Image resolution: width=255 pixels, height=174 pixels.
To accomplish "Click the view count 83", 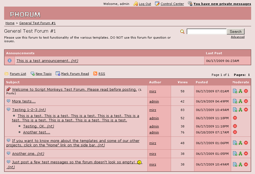I will [183, 110].
